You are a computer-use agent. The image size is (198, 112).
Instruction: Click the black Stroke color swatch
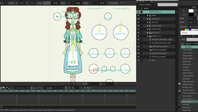tap(191, 15)
